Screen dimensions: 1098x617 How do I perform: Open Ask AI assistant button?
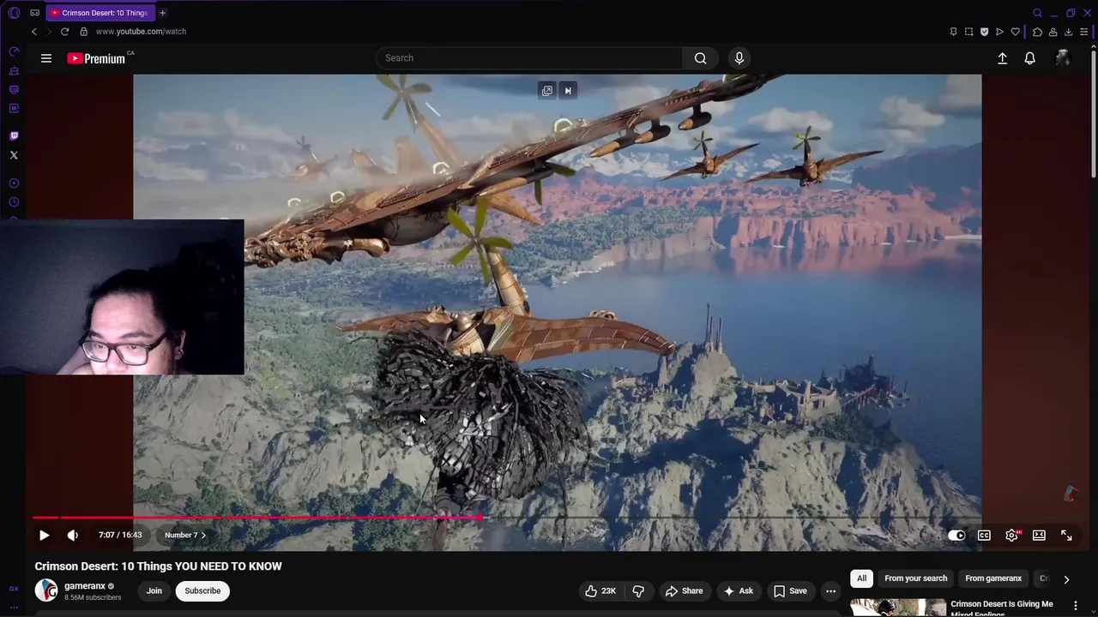739,590
